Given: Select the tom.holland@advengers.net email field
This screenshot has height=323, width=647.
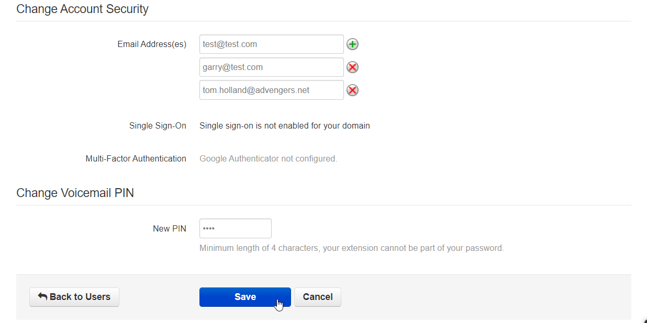Looking at the screenshot, I should pos(271,90).
